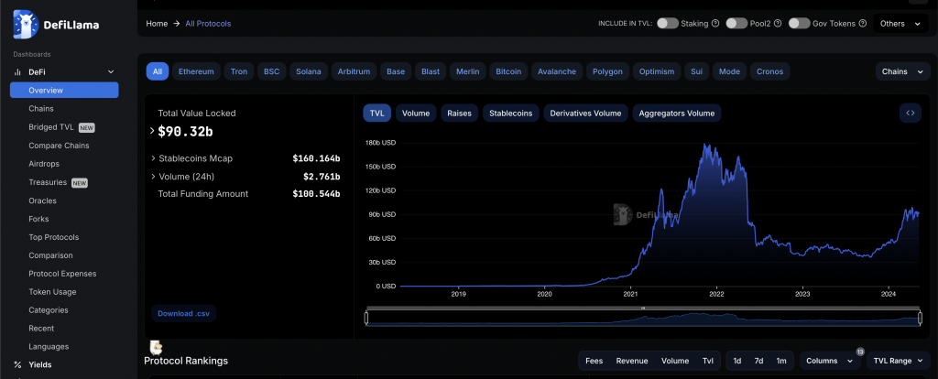Switch to the Stablecoins chart tab
The image size is (938, 379).
(510, 114)
